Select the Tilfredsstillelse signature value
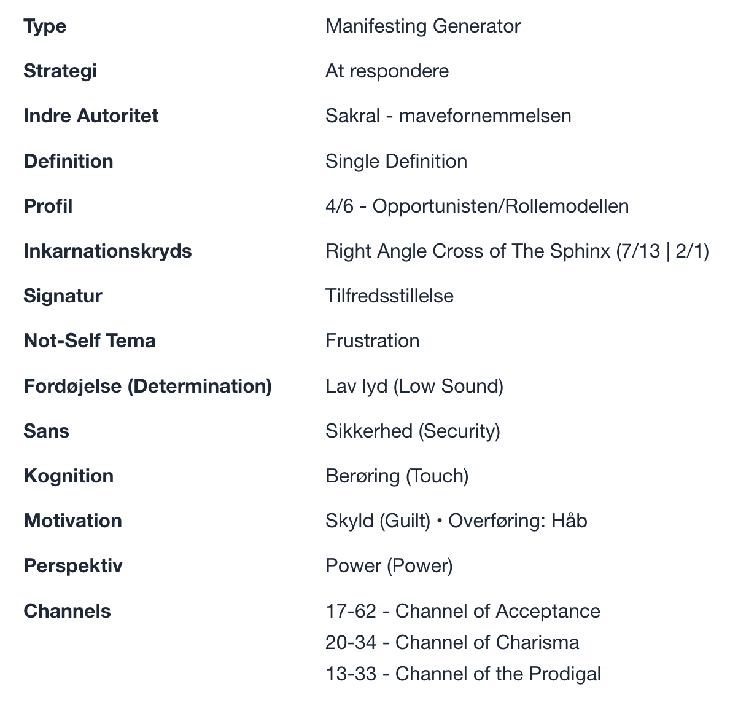 [x=389, y=296]
